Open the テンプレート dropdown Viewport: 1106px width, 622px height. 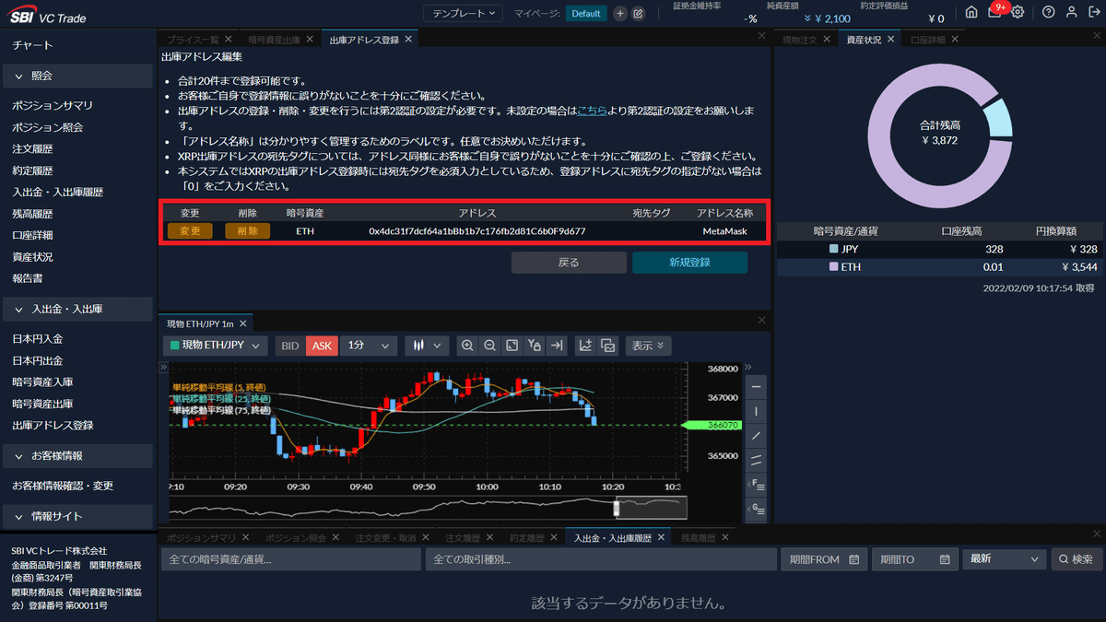click(464, 13)
